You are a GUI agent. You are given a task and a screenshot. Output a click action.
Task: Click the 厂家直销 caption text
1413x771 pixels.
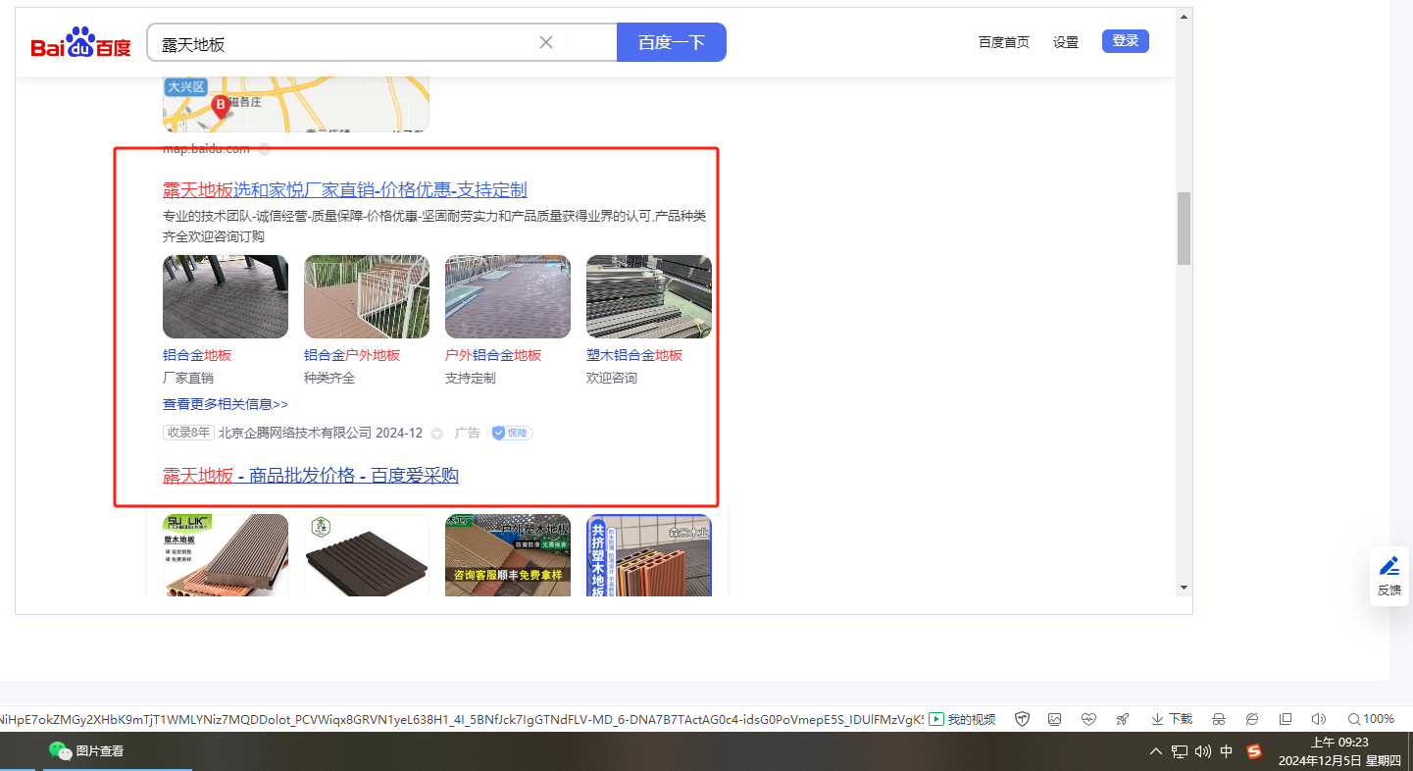pos(188,378)
